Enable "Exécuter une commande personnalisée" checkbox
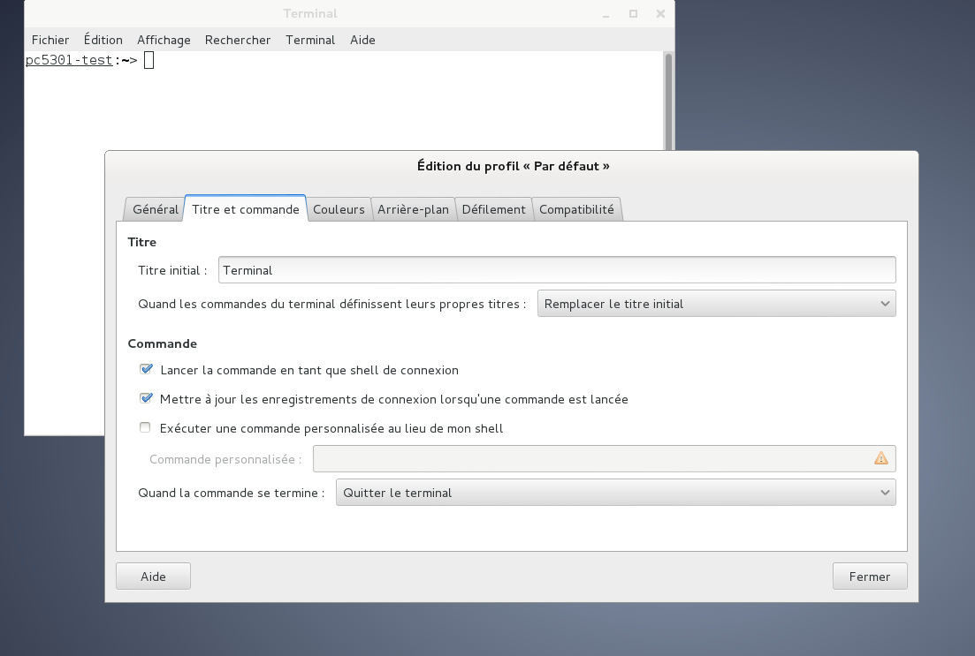The height and width of the screenshot is (656, 975). [146, 428]
